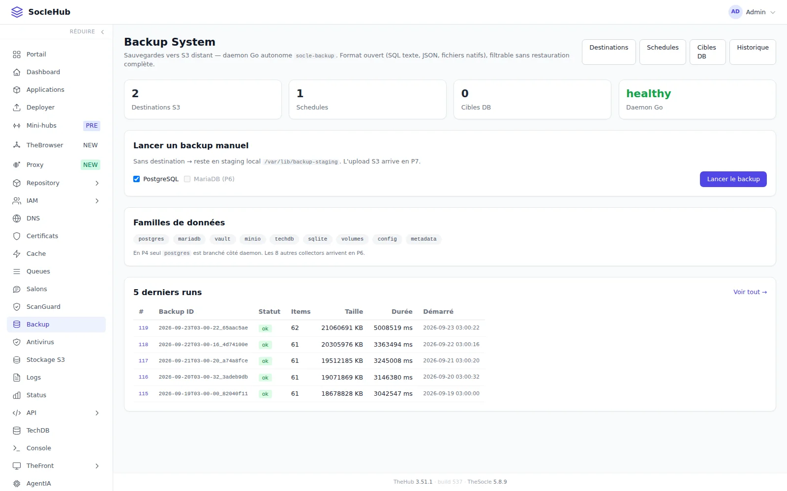Click the Certificats shield icon

(x=17, y=236)
